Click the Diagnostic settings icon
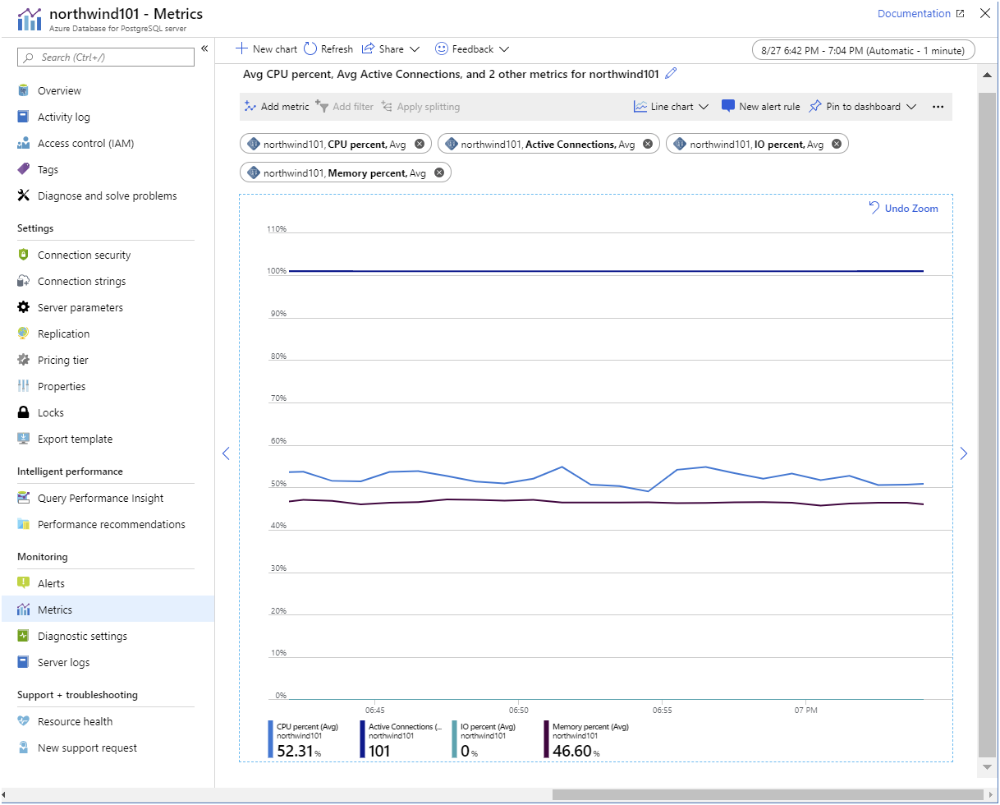Image resolution: width=1000 pixels, height=805 pixels. (x=23, y=636)
